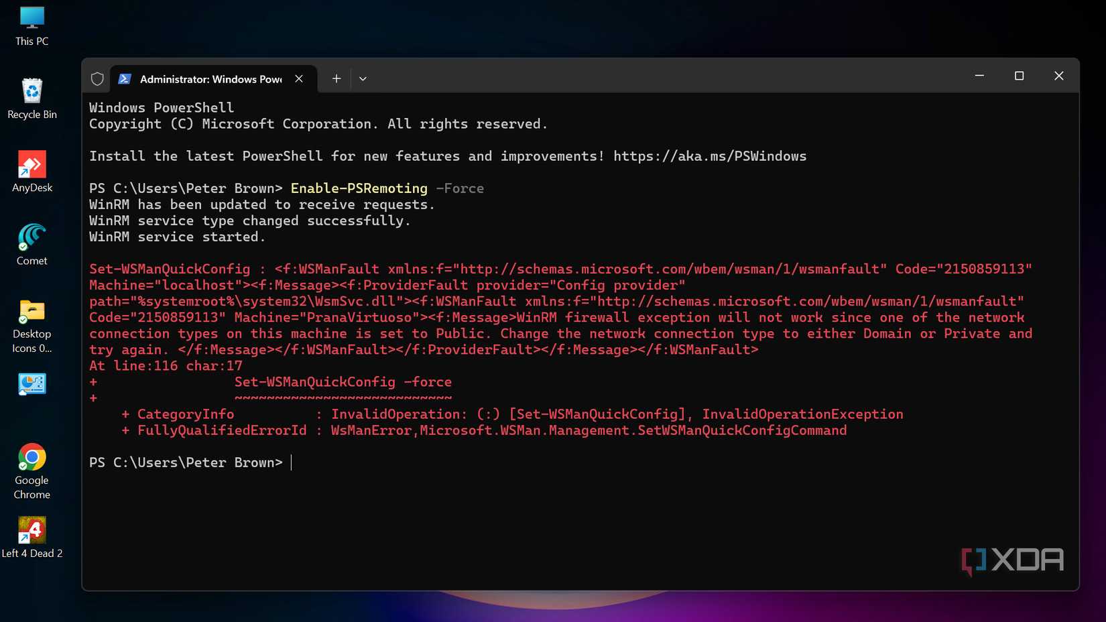The height and width of the screenshot is (622, 1106).
Task: Open the Recycle Bin desktop icon
Action: pyautogui.click(x=32, y=99)
